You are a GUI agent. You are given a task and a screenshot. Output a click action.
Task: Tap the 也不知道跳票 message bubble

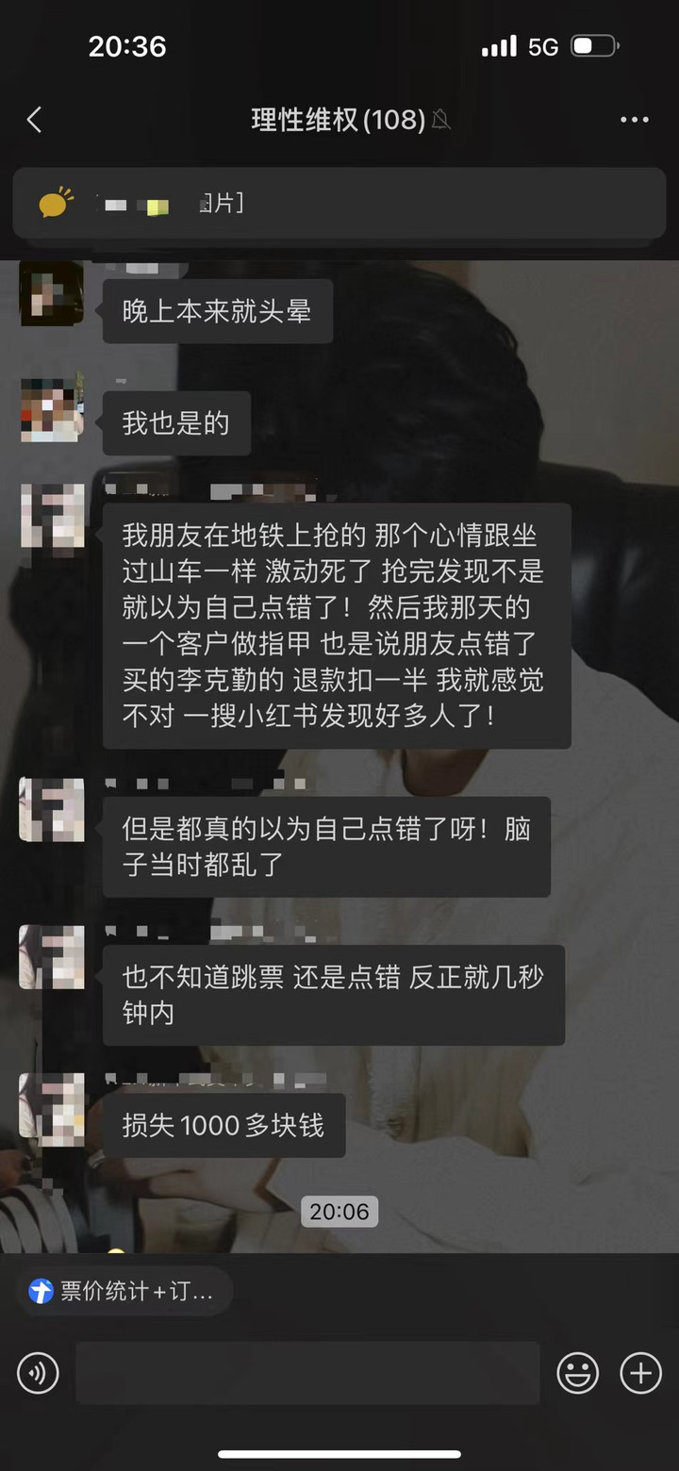click(334, 995)
